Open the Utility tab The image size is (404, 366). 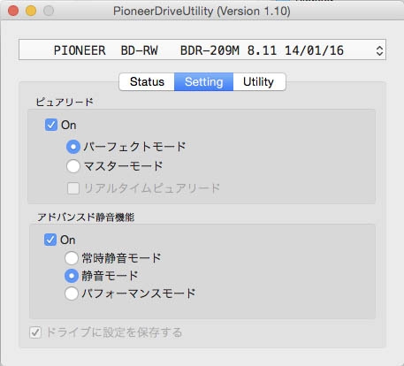pyautogui.click(x=259, y=81)
